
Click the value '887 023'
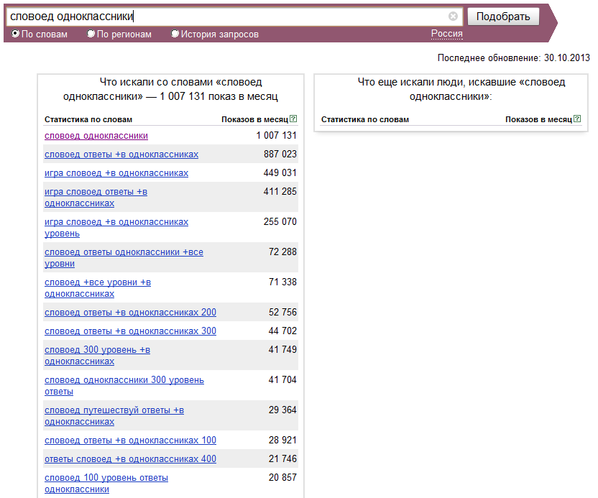pyautogui.click(x=280, y=154)
